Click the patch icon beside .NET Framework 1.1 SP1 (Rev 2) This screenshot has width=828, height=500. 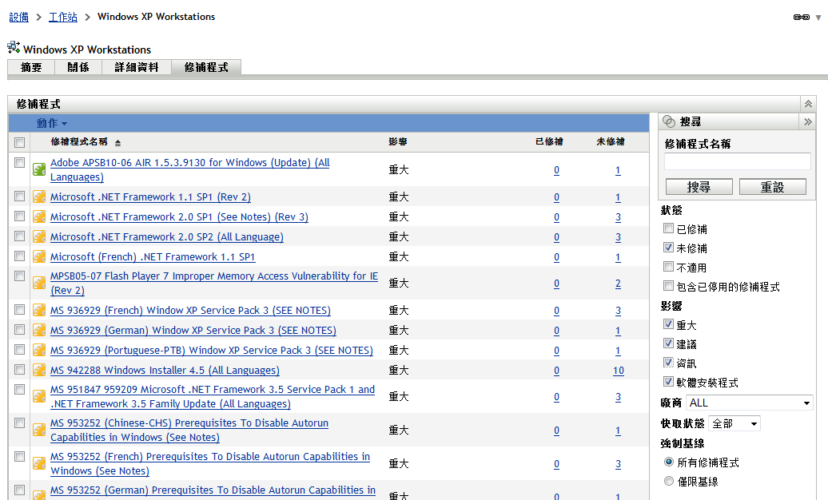[x=39, y=197]
